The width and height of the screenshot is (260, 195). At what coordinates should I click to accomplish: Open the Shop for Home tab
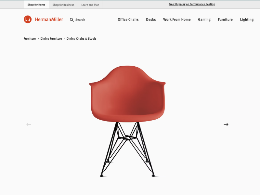[x=36, y=5]
